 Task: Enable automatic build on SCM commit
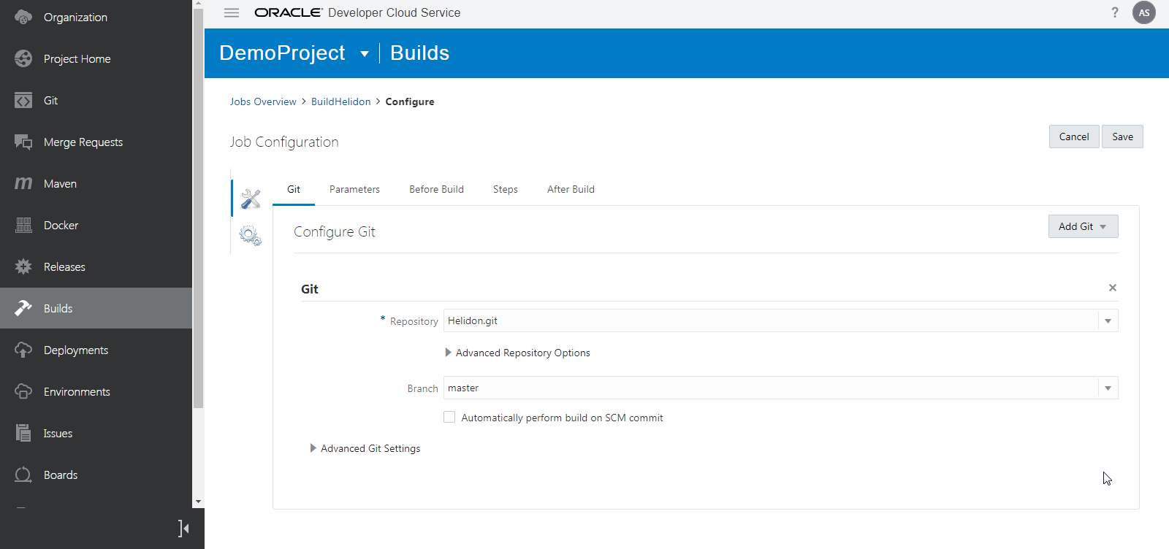(x=449, y=418)
